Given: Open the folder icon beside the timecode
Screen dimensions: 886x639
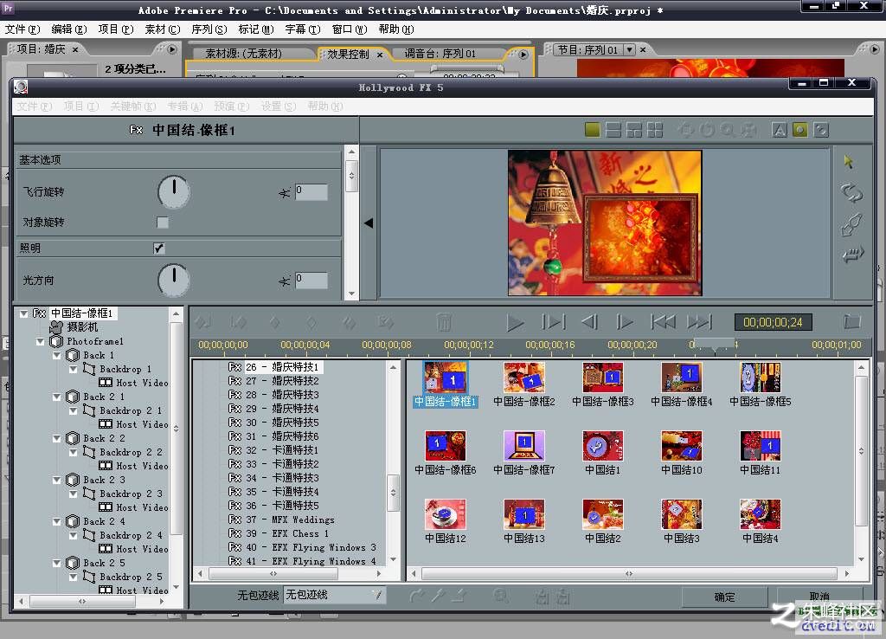Looking at the screenshot, I should [x=852, y=322].
